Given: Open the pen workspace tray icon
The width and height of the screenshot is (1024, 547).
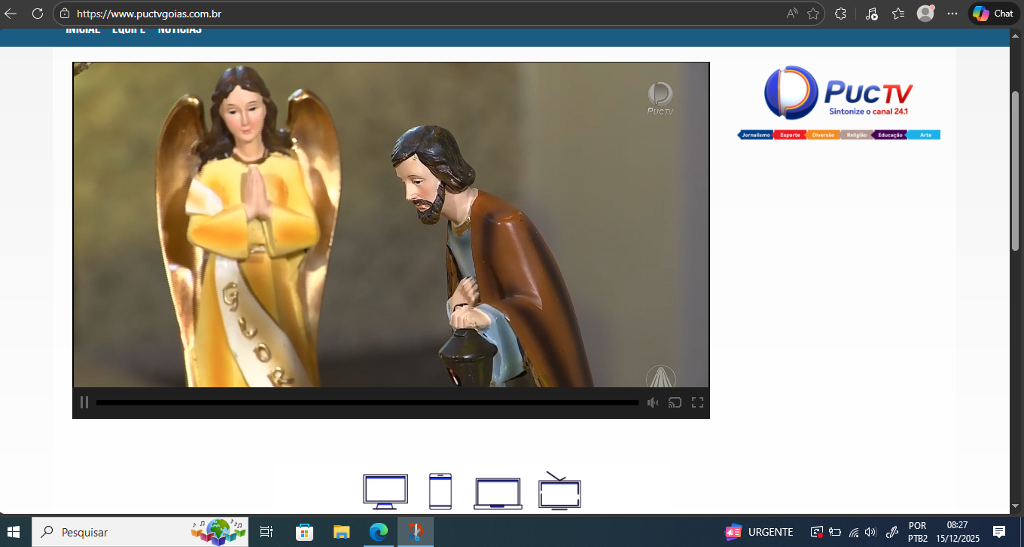Looking at the screenshot, I should 893,532.
